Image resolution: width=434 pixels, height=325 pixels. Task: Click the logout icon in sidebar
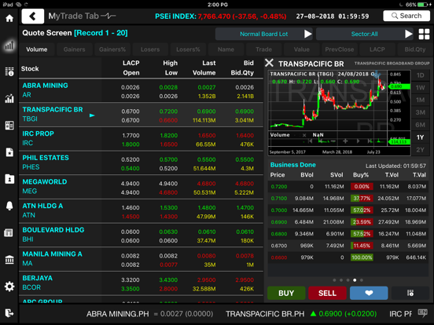(x=9, y=313)
